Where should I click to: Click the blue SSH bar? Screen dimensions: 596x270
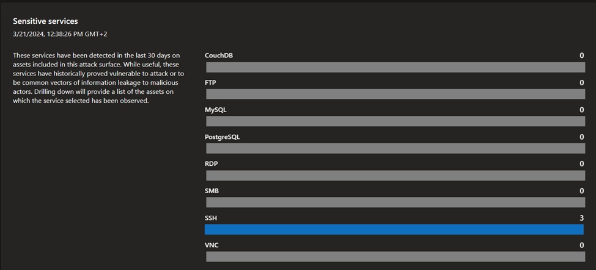394,229
